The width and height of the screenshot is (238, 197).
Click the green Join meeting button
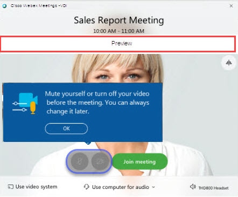(x=140, y=161)
